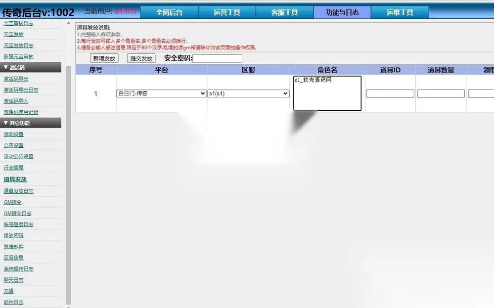
Task: Click the 道具数量 column header
Action: point(441,70)
